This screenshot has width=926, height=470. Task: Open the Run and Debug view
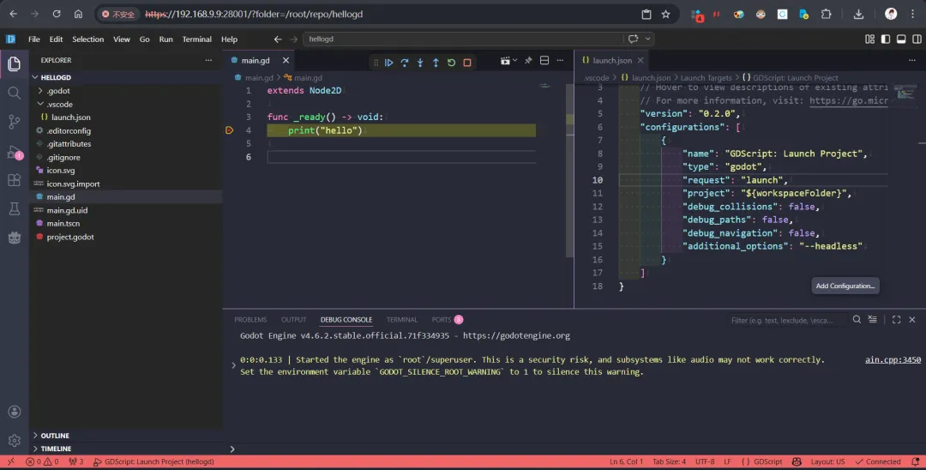14,152
